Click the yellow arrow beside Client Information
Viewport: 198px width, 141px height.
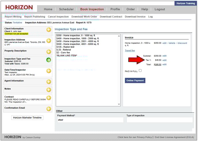click(x=49, y=30)
